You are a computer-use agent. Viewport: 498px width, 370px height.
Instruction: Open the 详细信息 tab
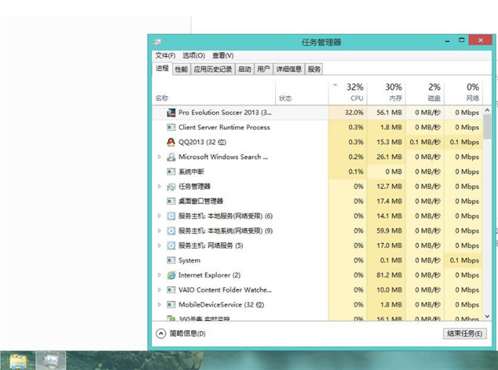(x=289, y=69)
